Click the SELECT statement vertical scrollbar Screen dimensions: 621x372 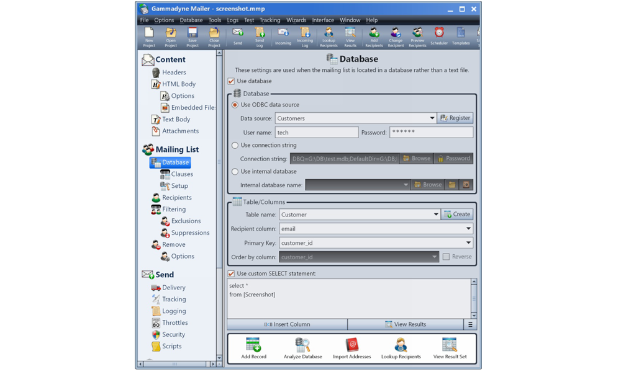click(473, 298)
